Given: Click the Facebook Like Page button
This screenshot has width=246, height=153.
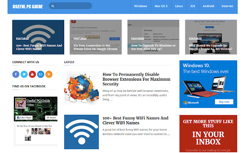Looking at the screenshot, I should point(24,117).
